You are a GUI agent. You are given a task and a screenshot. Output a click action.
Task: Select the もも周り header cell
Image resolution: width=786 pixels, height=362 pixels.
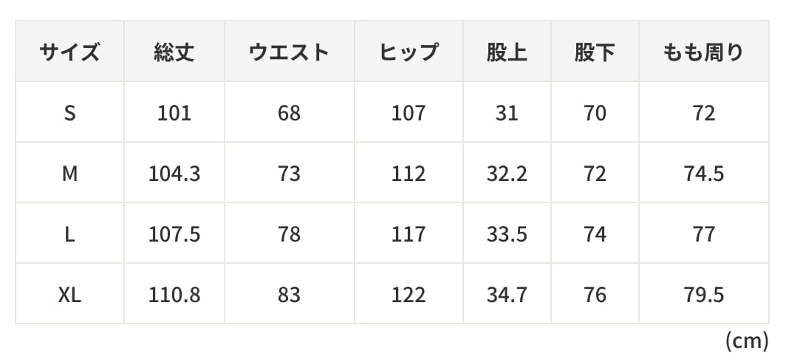tap(704, 52)
